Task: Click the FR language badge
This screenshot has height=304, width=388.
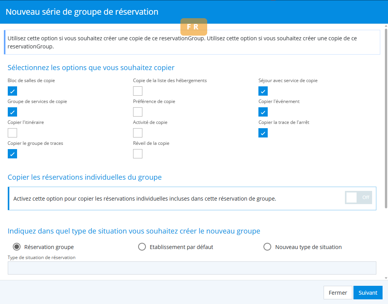Action: click(194, 27)
